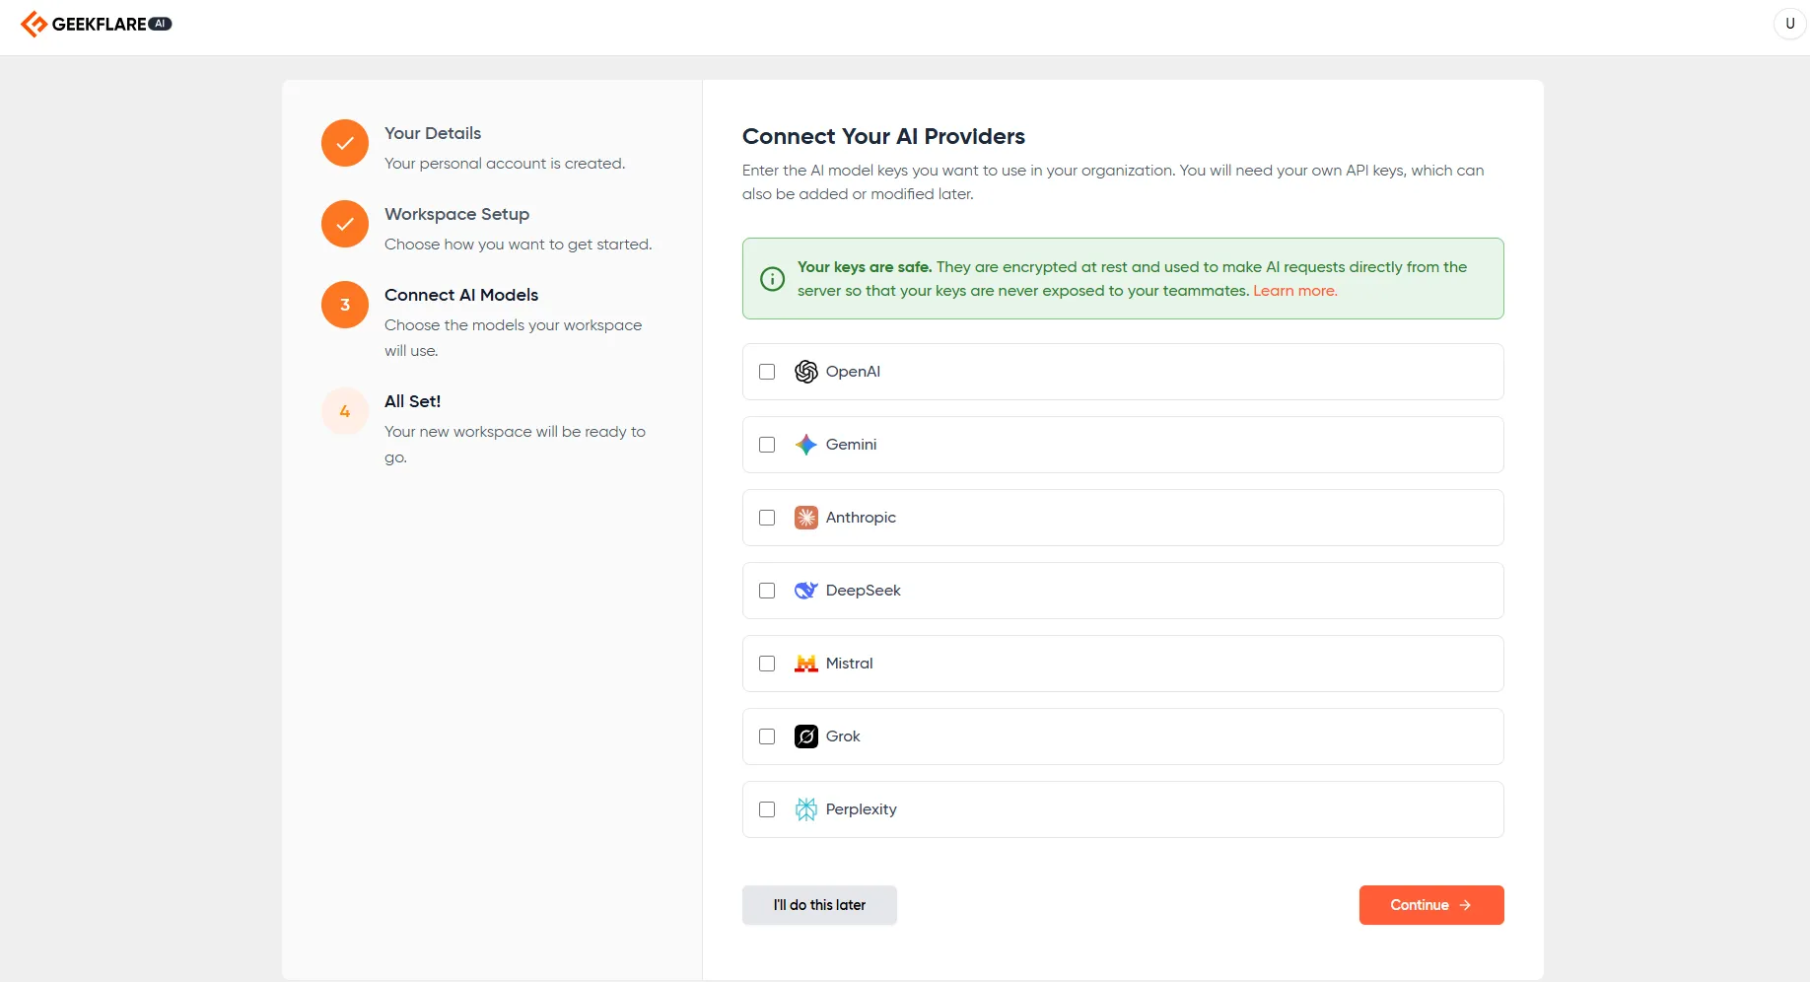Click the Gemini sparkle icon
1810x982 pixels.
point(805,445)
